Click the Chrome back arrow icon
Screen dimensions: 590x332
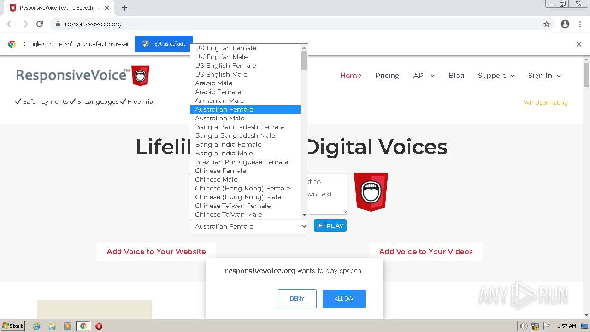coord(10,24)
